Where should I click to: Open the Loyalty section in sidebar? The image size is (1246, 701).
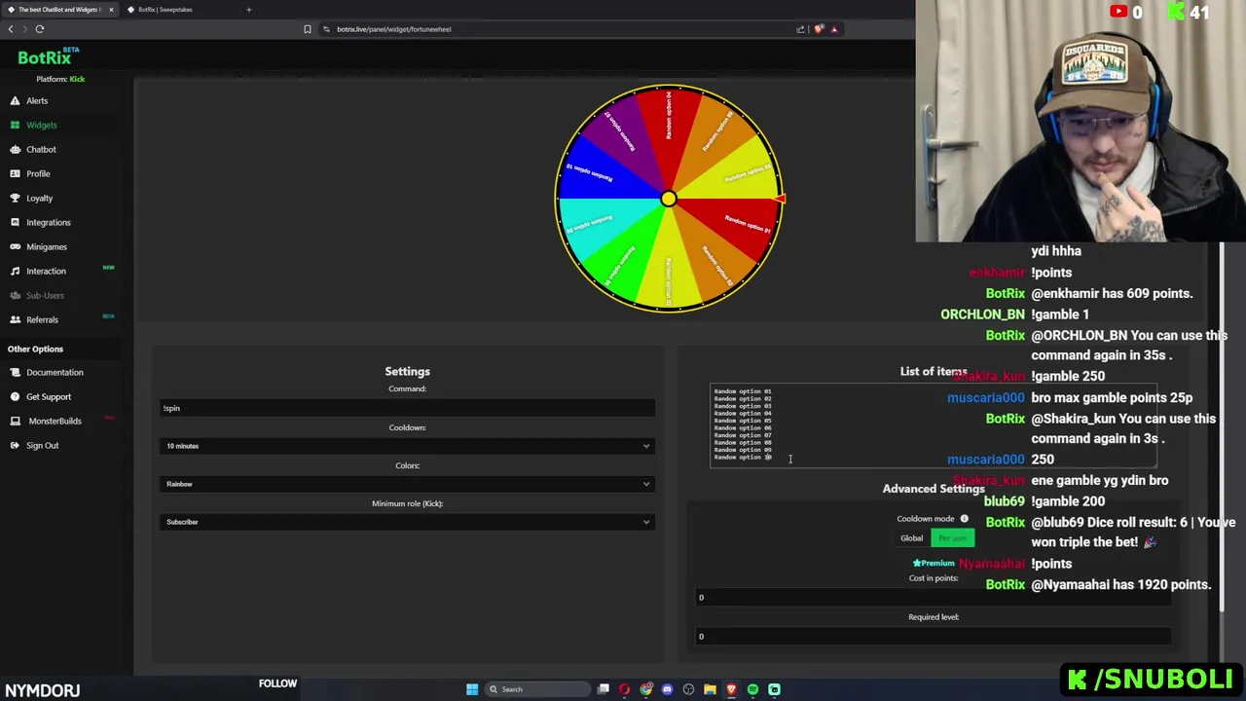[39, 199]
